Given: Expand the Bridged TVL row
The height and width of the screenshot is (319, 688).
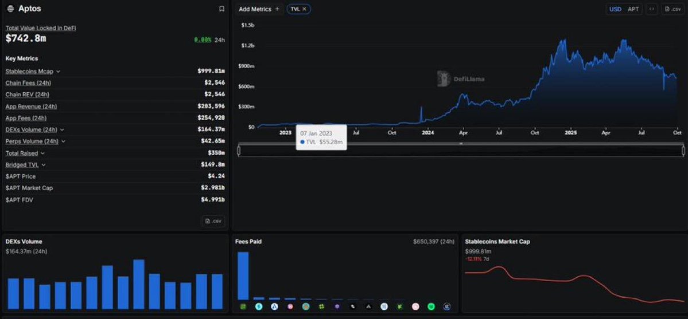Looking at the screenshot, I should 44,165.
